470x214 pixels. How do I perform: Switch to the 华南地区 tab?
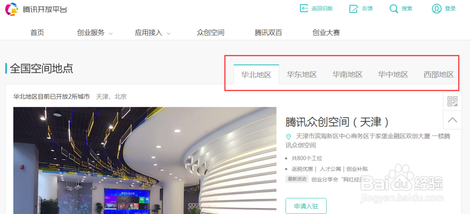[x=347, y=74]
